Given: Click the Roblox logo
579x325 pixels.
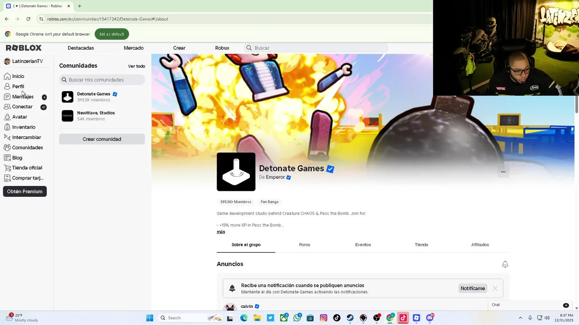Looking at the screenshot, I should pos(24,48).
